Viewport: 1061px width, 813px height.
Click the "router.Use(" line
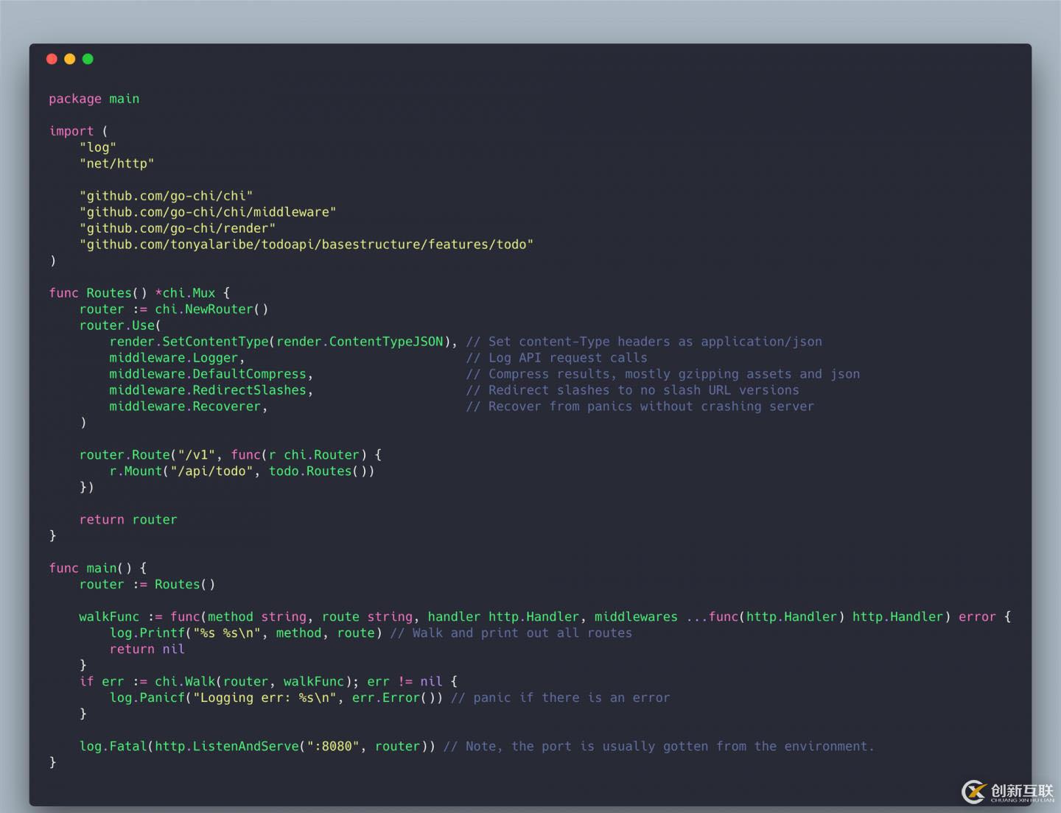[120, 325]
